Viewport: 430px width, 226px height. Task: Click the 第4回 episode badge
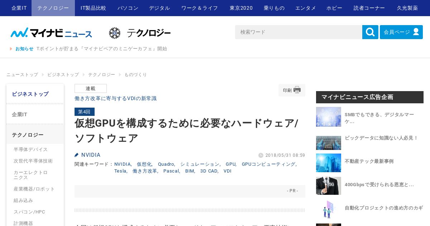click(x=85, y=112)
